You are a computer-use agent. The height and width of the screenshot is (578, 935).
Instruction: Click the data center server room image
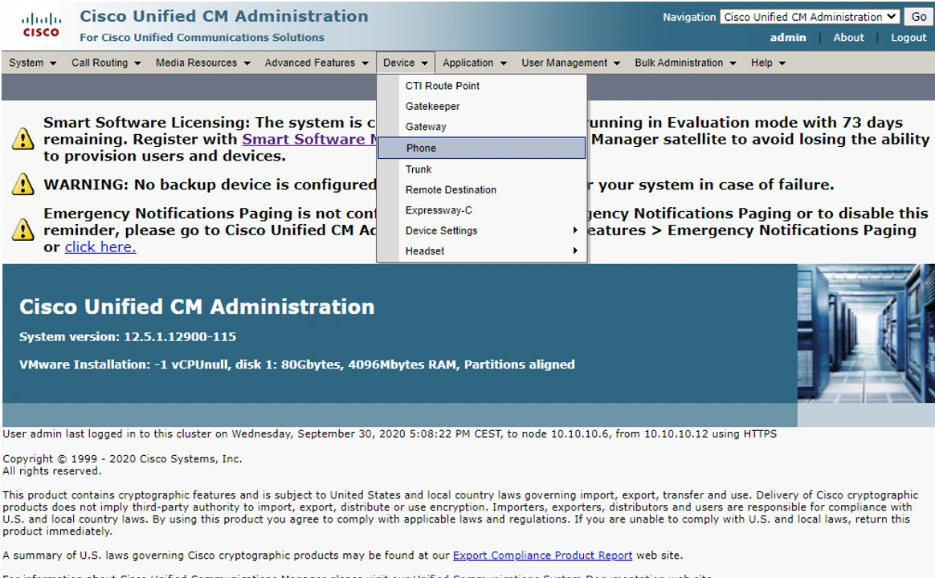pos(866,334)
